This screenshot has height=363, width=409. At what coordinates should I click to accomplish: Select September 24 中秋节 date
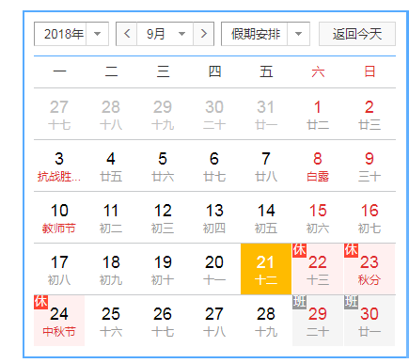[x=59, y=321]
